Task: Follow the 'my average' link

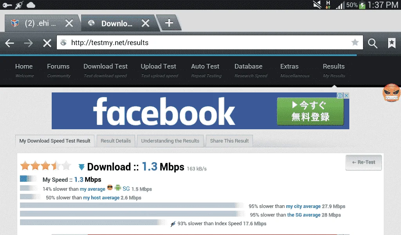Action: click(92, 189)
